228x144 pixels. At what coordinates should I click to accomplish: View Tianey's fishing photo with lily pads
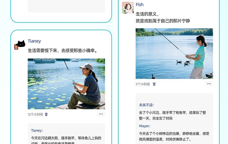coord(66,84)
